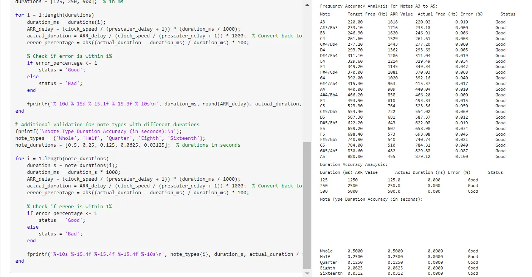This screenshot has width=532, height=277.
Task: Click the fprintf line starting with '%-10d'
Action: (164, 104)
